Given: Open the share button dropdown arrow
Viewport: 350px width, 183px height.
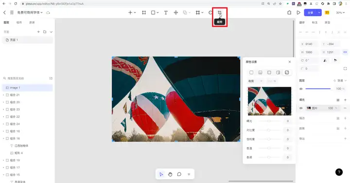Looking at the screenshot, I should pos(319,13).
